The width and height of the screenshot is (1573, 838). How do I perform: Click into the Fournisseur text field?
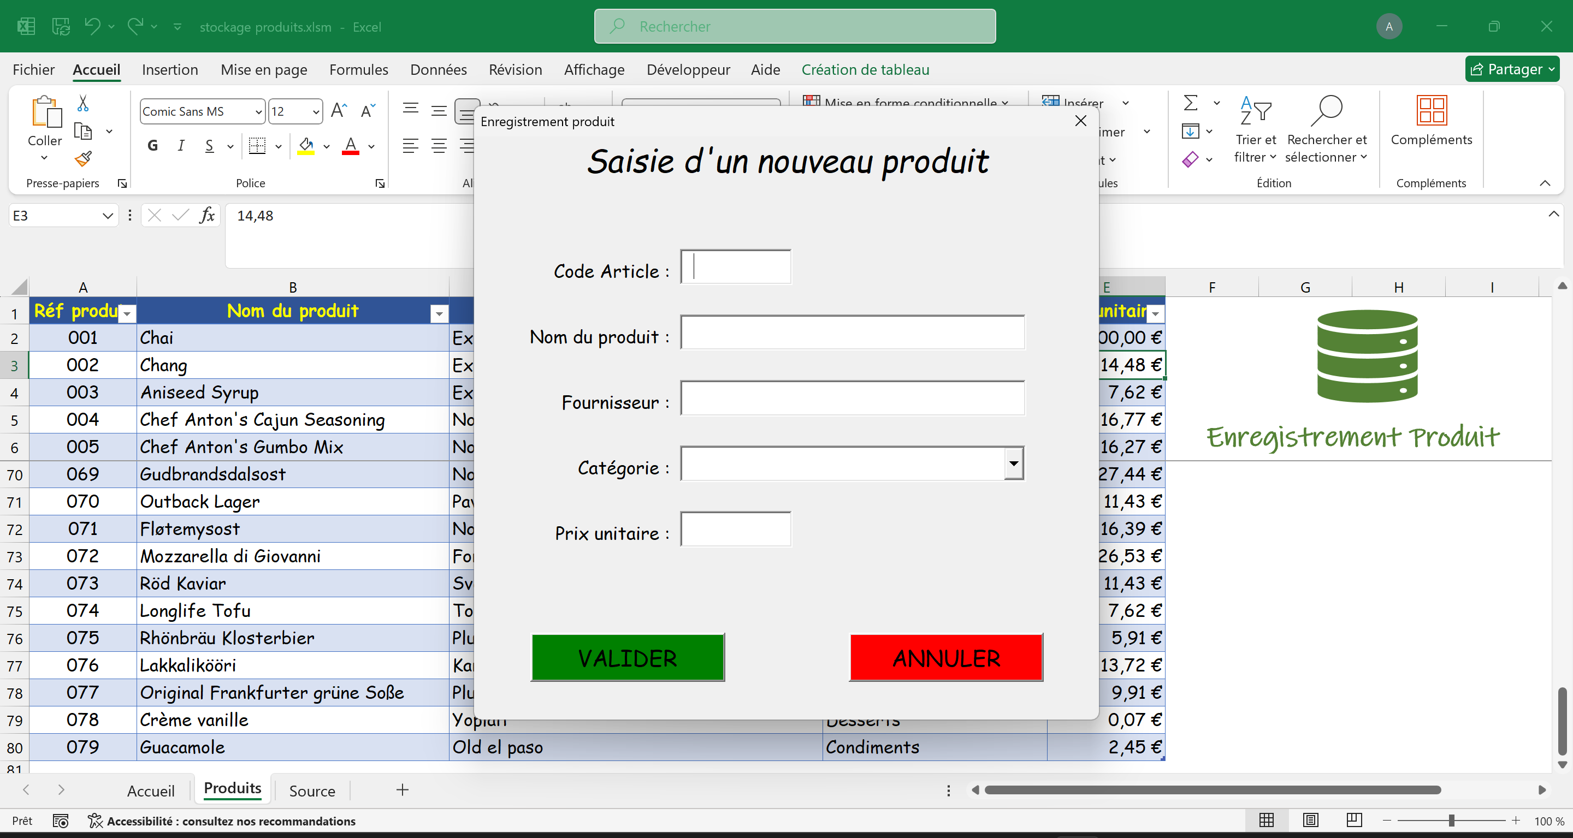852,398
